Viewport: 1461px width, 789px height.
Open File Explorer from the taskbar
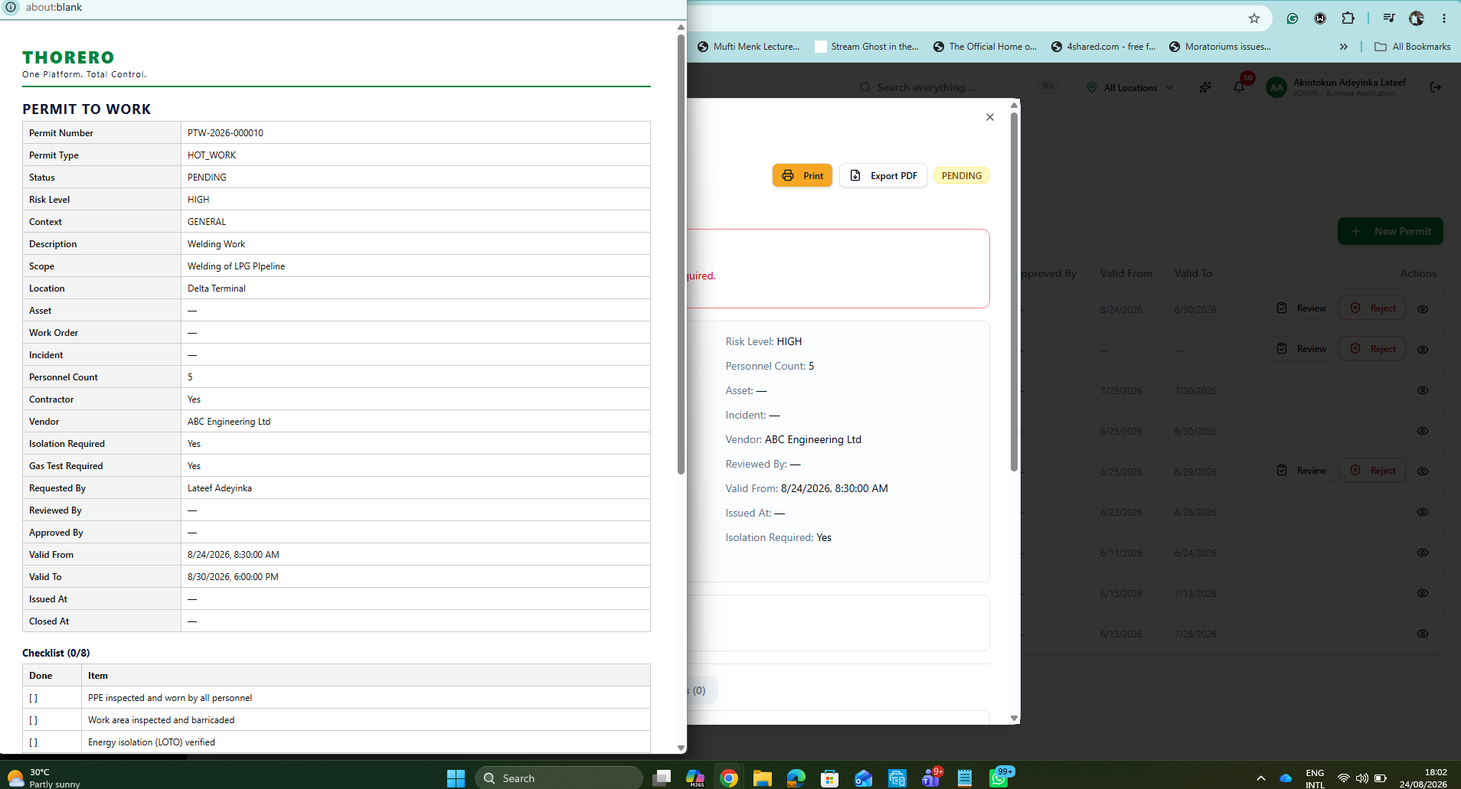(762, 778)
